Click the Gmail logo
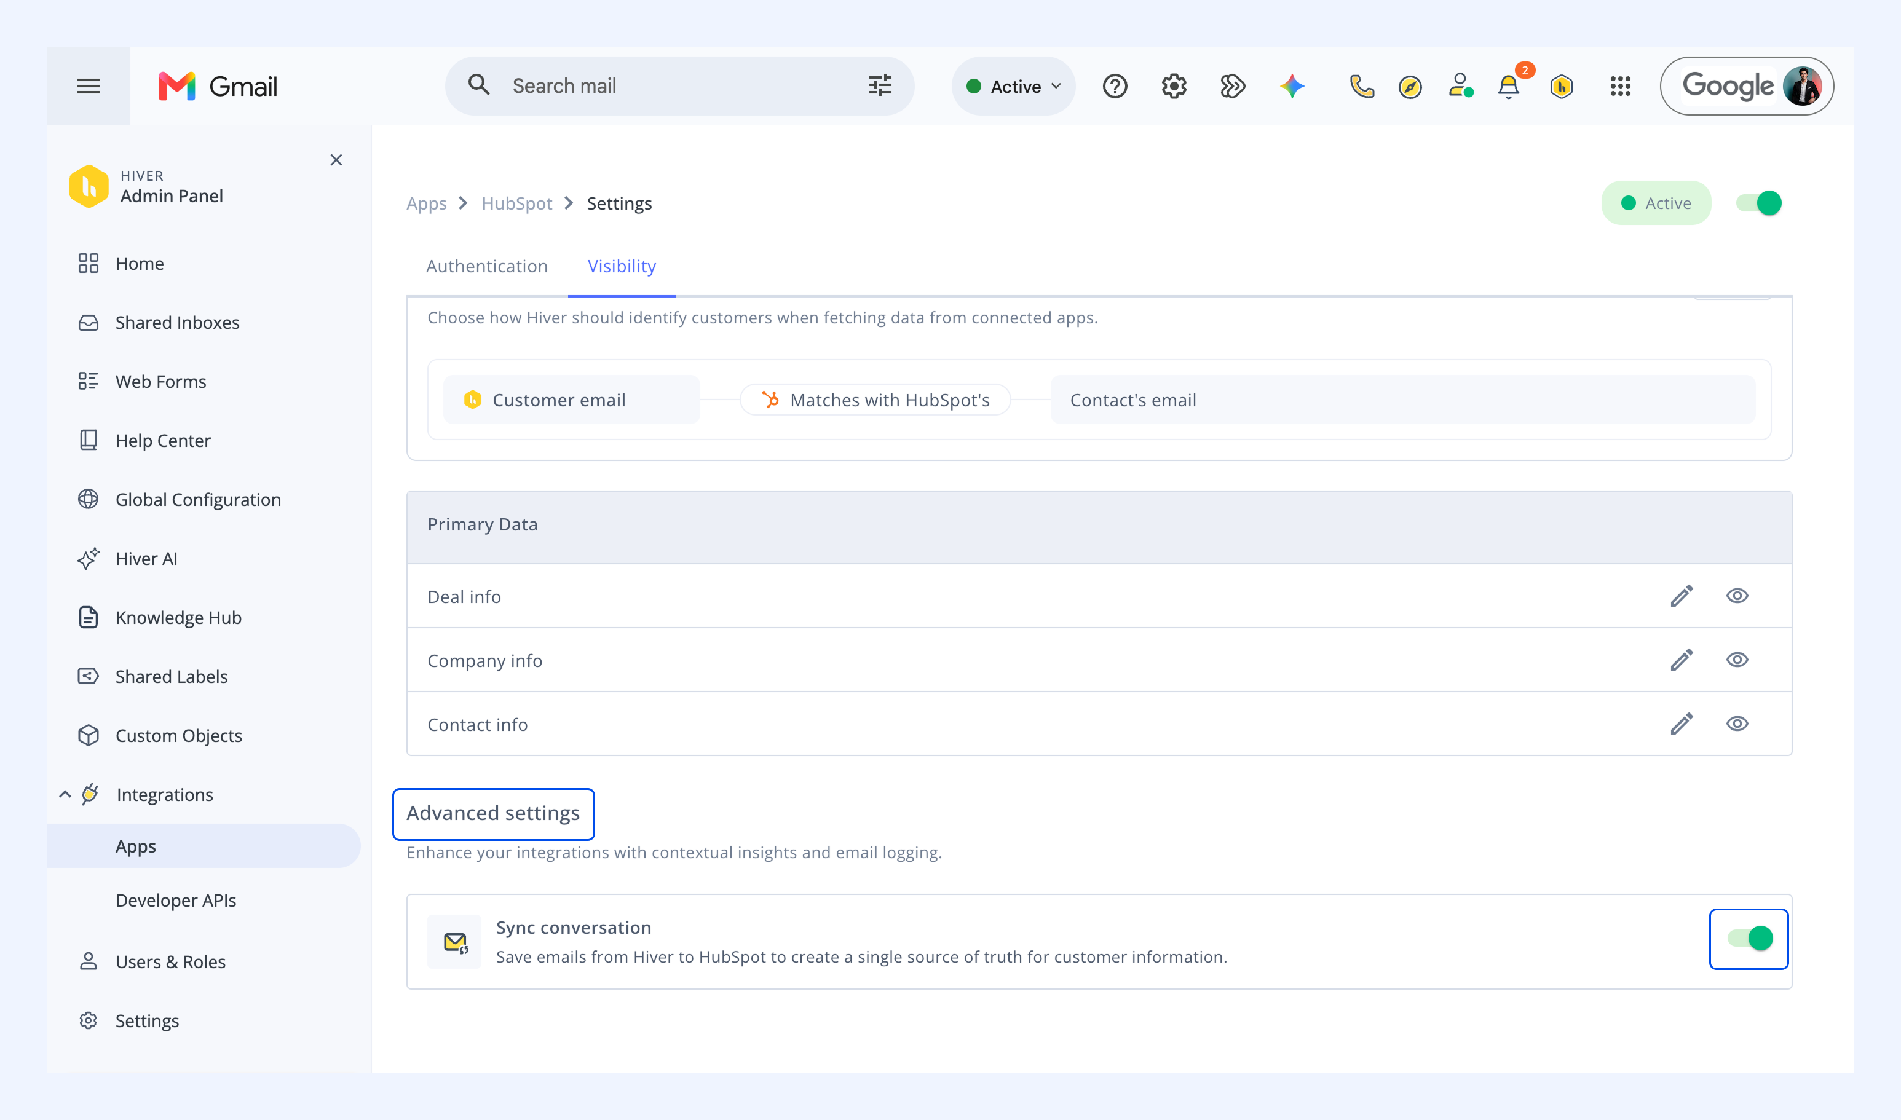The width and height of the screenshot is (1901, 1120). 218,86
